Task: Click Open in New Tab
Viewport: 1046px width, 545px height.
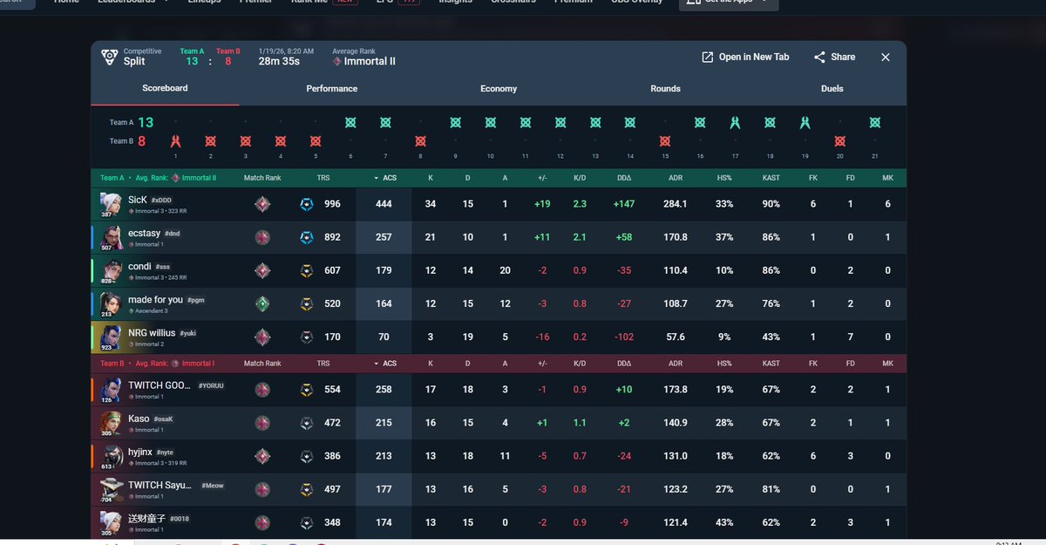Action: pos(745,57)
